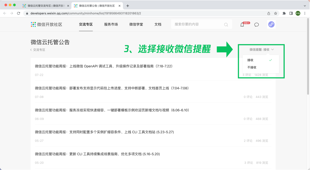The image size is (310, 170).
Task: Switch to the 微信云托管交流专区 browser tab
Action: 46,6
